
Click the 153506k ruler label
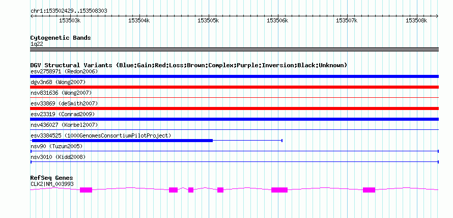pyautogui.click(x=277, y=21)
